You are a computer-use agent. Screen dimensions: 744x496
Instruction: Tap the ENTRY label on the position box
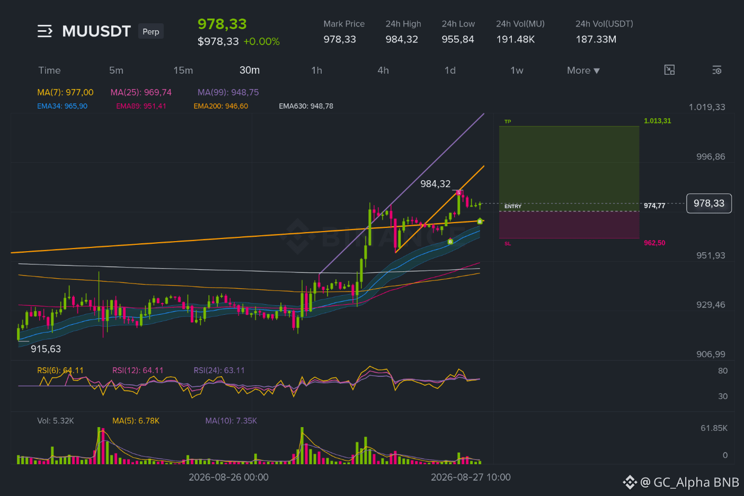point(513,206)
